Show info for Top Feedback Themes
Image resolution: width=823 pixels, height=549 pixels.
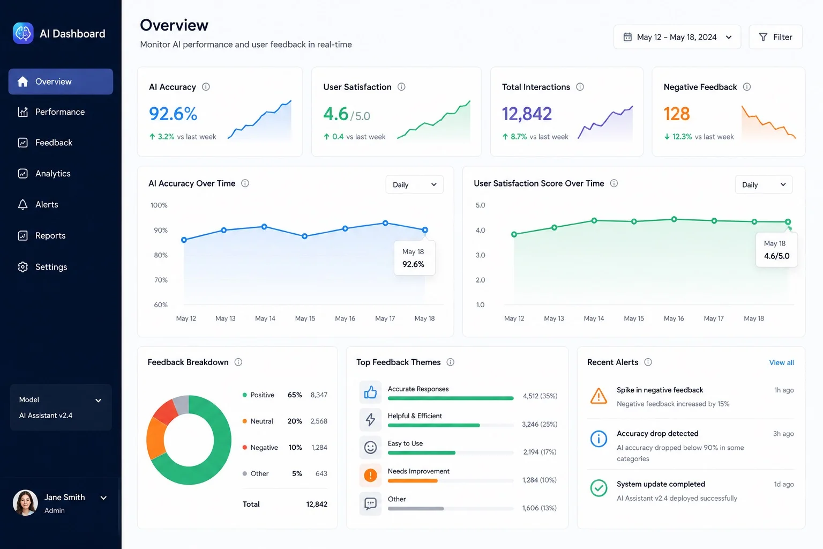pos(451,362)
